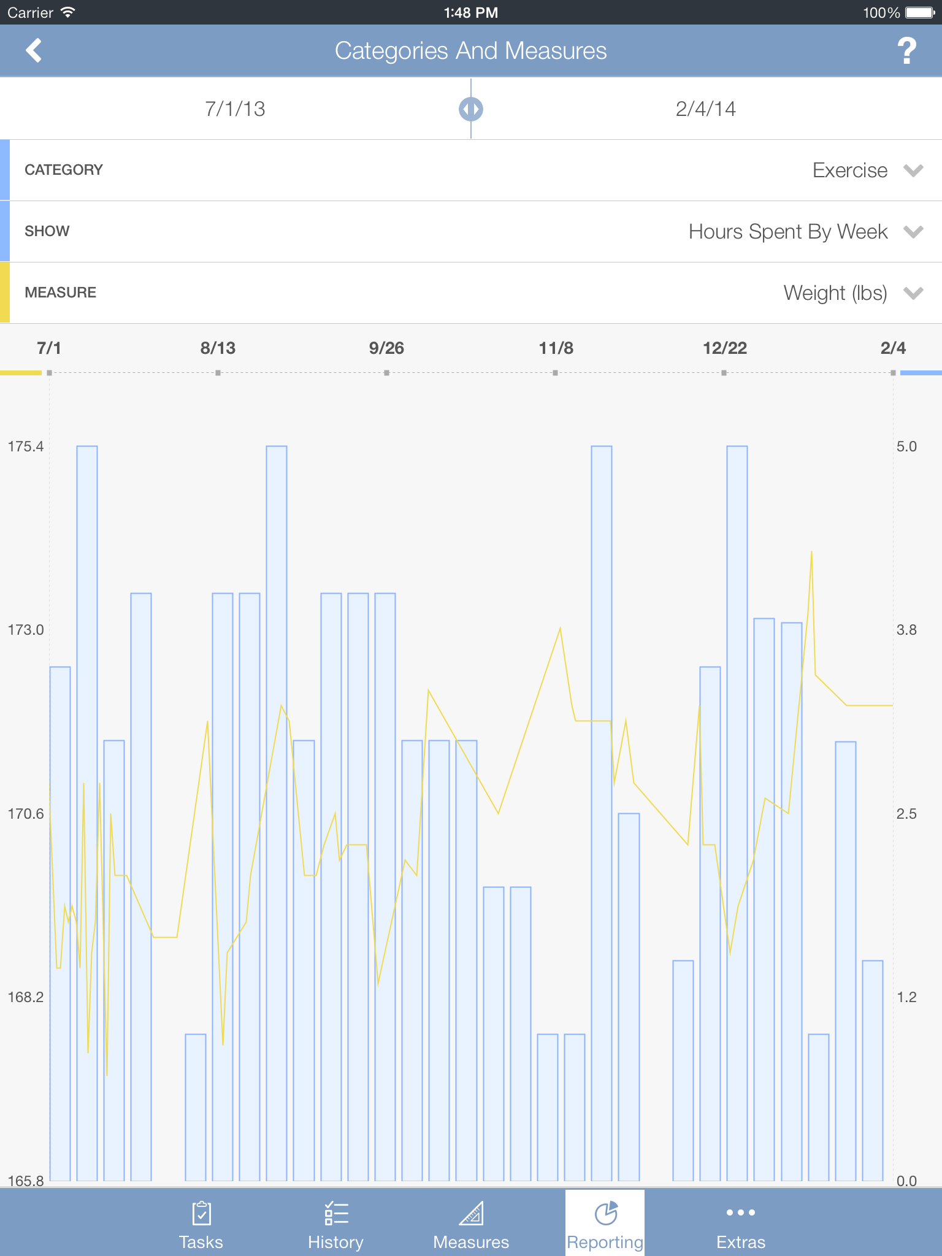The height and width of the screenshot is (1256, 942).
Task: Tap the Reporting pie chart icon
Action: (x=606, y=1212)
